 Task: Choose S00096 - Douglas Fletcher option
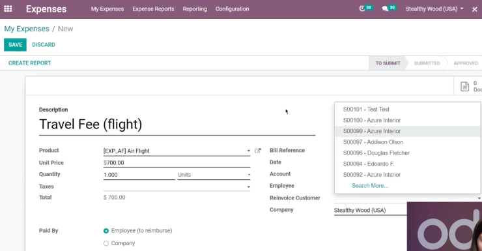tap(408, 153)
